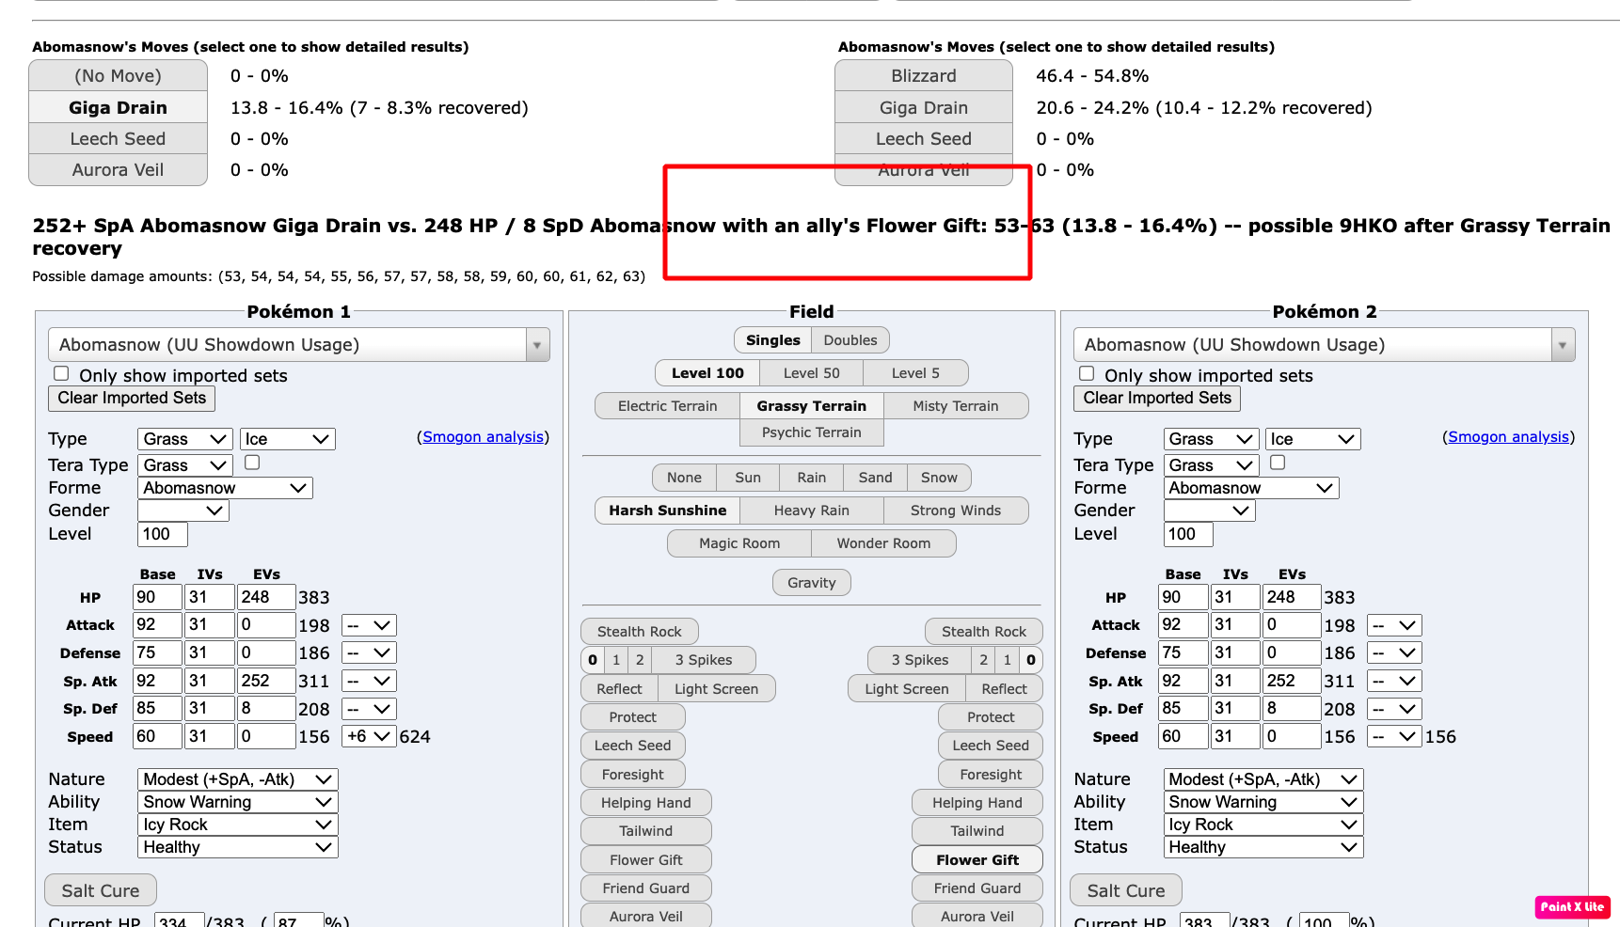
Task: Toggle Pokémon 1 Tera Type checkbox
Action: coord(252,463)
